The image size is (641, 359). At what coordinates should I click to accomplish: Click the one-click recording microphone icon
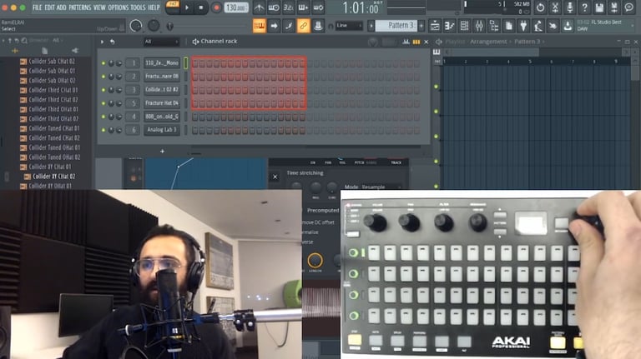570,7
